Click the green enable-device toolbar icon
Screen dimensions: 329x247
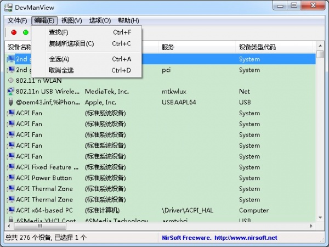[x=25, y=33]
